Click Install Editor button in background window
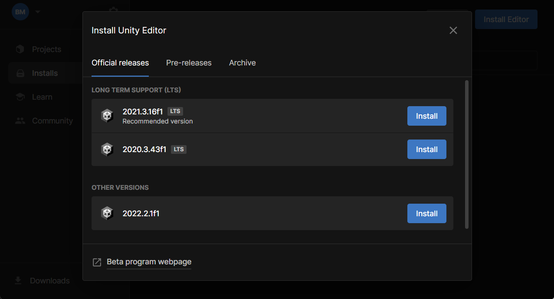 click(x=506, y=19)
